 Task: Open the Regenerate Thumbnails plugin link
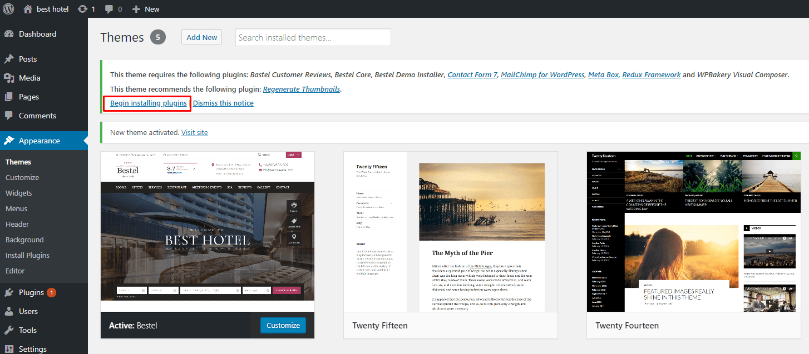(302, 89)
